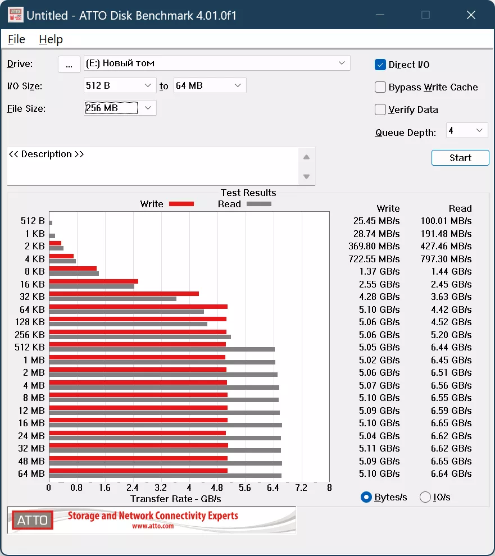Minimize the ATTO window
The image size is (495, 556).
click(380, 15)
